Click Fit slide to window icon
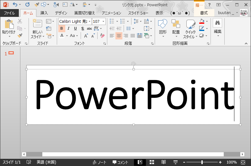This screenshot has width=251, height=166. coord(243,162)
